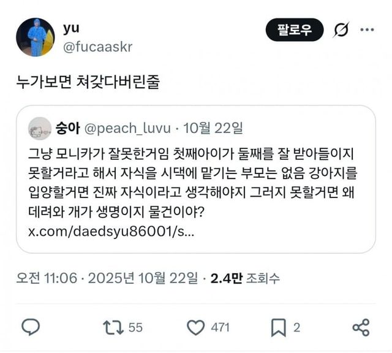The height and width of the screenshot is (353, 392).
Task: Like the tweet with the heart icon
Action: (195, 327)
